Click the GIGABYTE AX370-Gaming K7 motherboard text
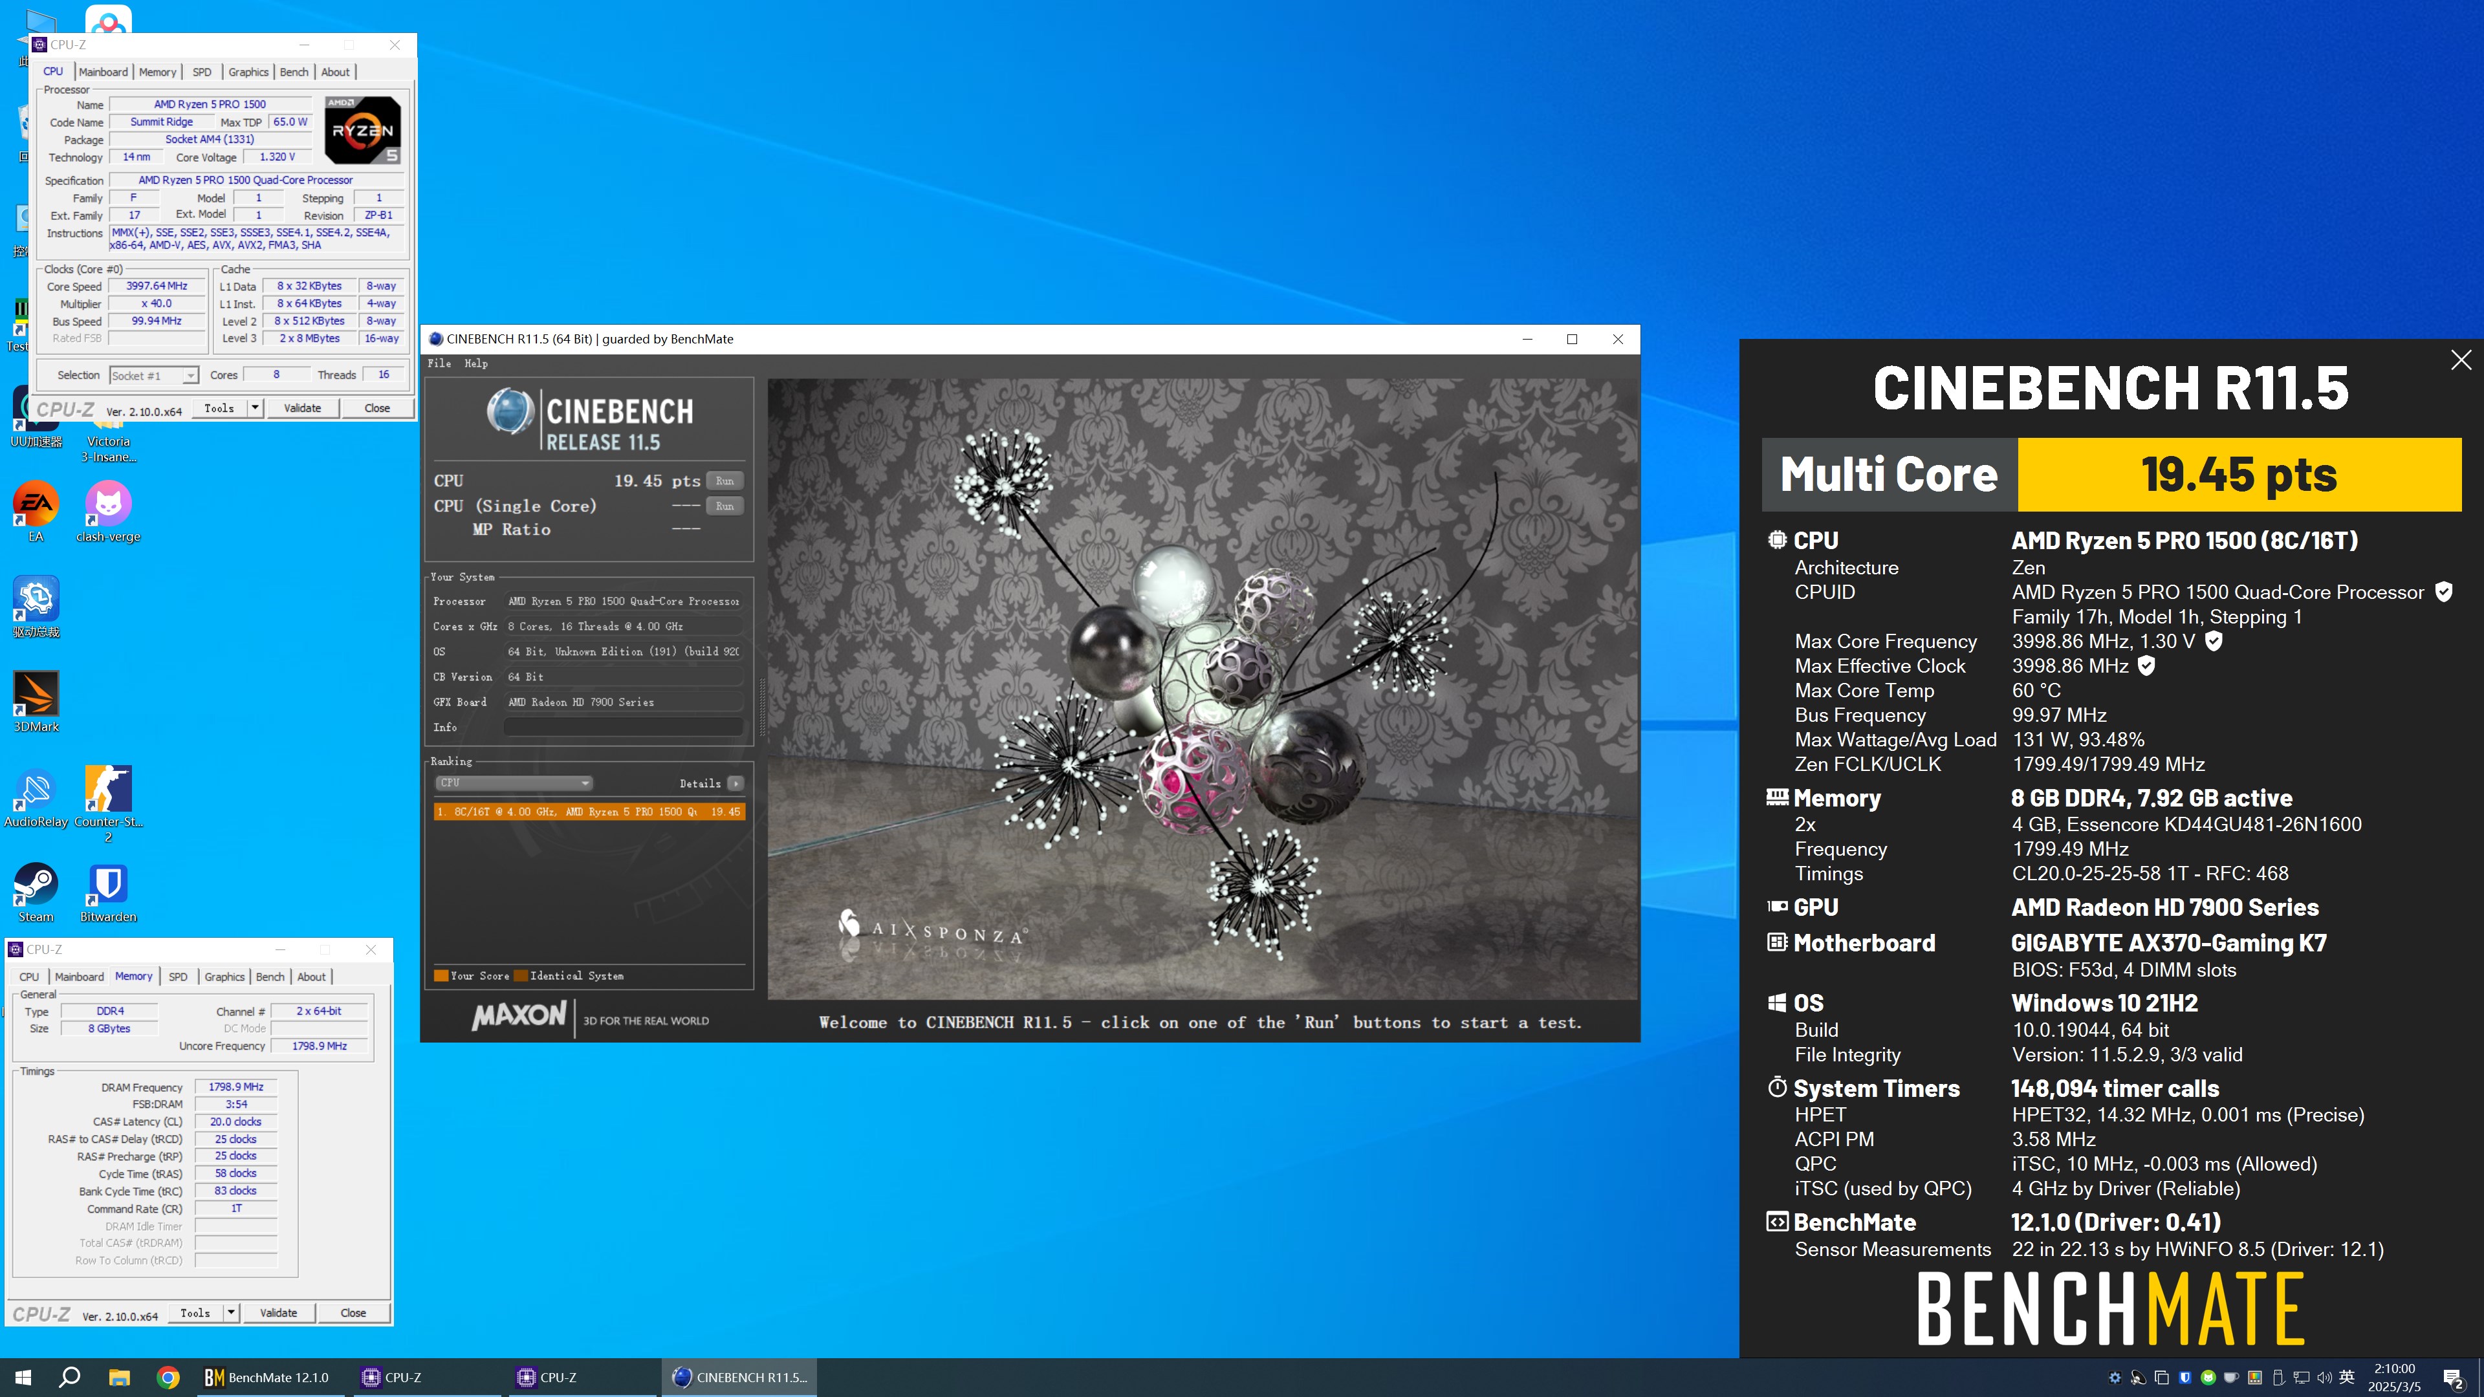 coord(2169,943)
